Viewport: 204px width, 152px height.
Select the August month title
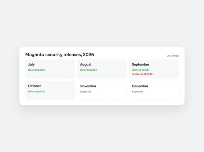point(86,65)
